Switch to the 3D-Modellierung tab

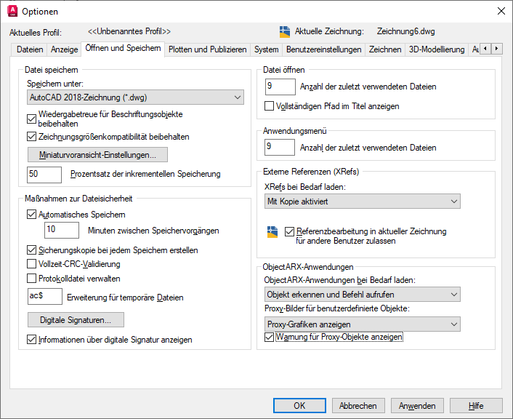coord(436,49)
